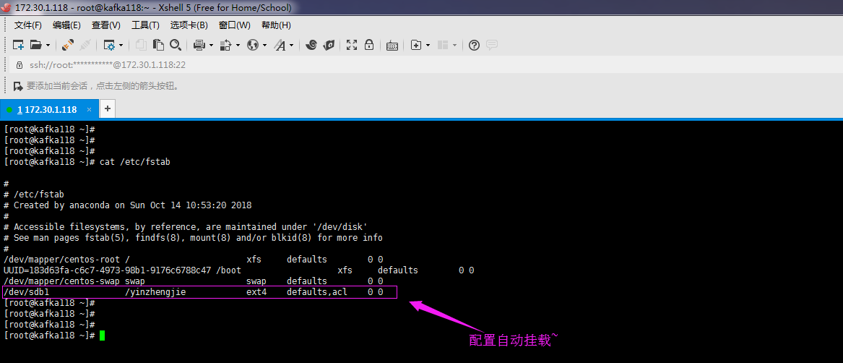Open the 帮助(H) menu

click(276, 25)
